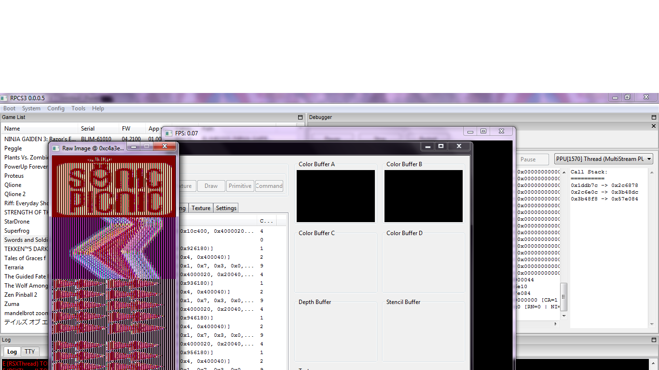The image size is (659, 370).
Task: Close the Debugger panel using its X icon
Action: tap(654, 126)
